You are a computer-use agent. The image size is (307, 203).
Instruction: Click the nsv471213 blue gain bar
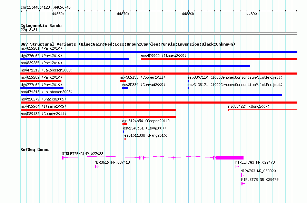(151, 95)
